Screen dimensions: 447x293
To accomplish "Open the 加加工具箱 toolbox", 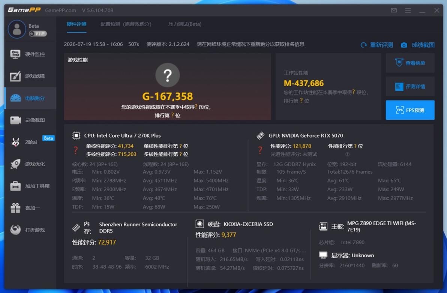I will coord(30,186).
